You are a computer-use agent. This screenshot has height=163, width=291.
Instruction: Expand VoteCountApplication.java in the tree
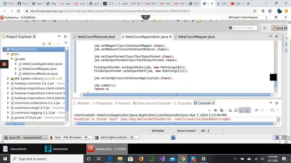(x=15, y=64)
